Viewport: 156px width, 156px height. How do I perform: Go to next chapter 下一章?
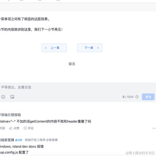click(x=90, y=48)
